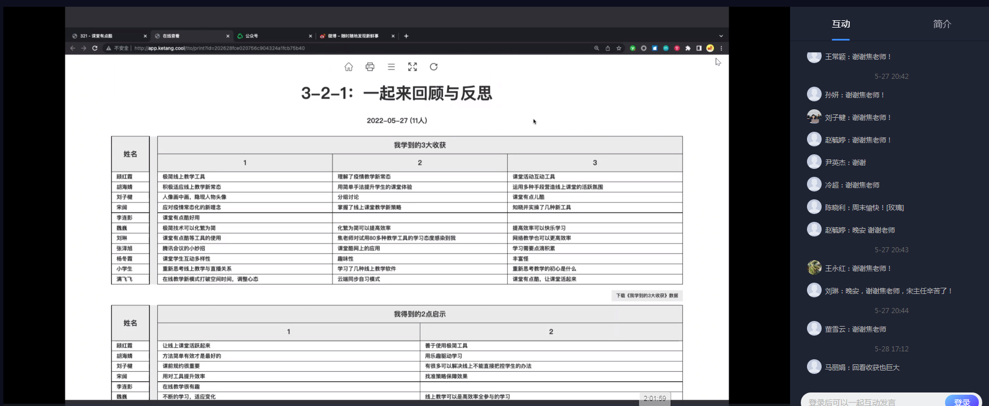Refresh the report with the circular-arrow icon
Screen dimensions: 989x406
click(x=433, y=67)
